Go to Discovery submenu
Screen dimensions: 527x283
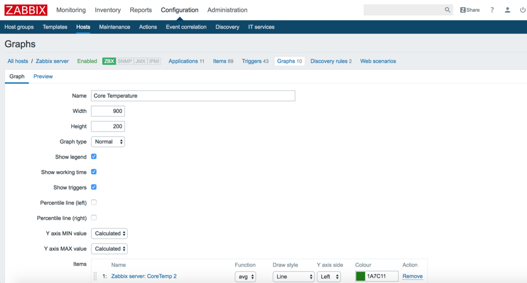tap(227, 27)
